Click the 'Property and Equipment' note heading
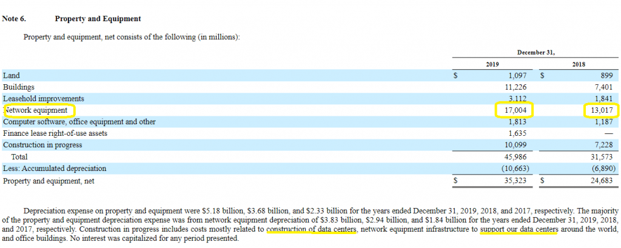The height and width of the screenshot is (248, 621). coord(91,19)
